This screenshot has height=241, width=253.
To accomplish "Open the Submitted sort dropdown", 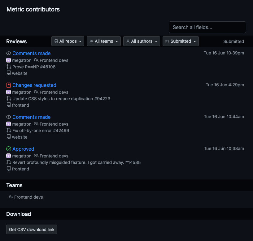I will pos(181,41).
